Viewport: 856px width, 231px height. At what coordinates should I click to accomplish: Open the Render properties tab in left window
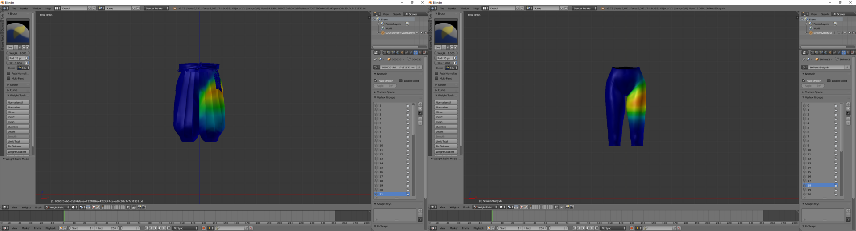pos(384,52)
